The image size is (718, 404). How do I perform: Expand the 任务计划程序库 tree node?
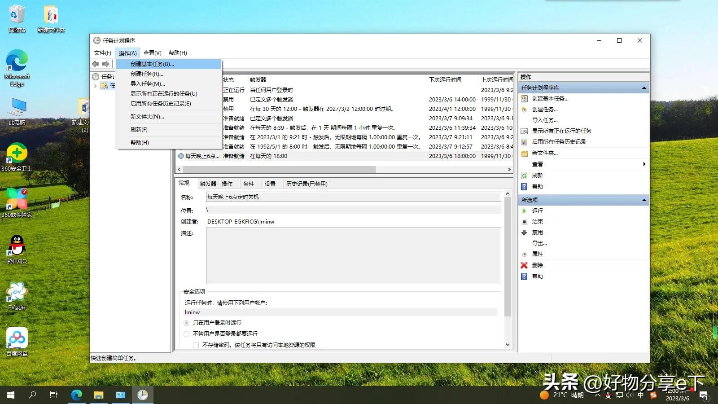click(96, 86)
